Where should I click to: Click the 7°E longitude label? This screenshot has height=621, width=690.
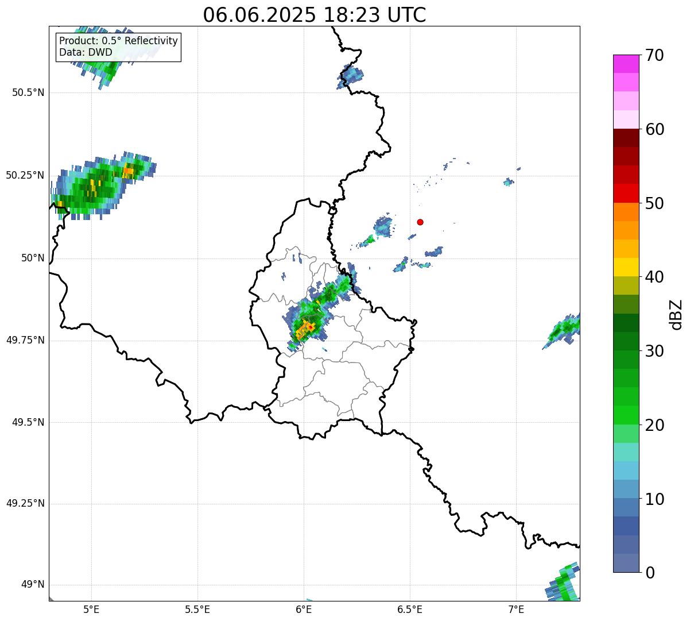click(x=516, y=610)
